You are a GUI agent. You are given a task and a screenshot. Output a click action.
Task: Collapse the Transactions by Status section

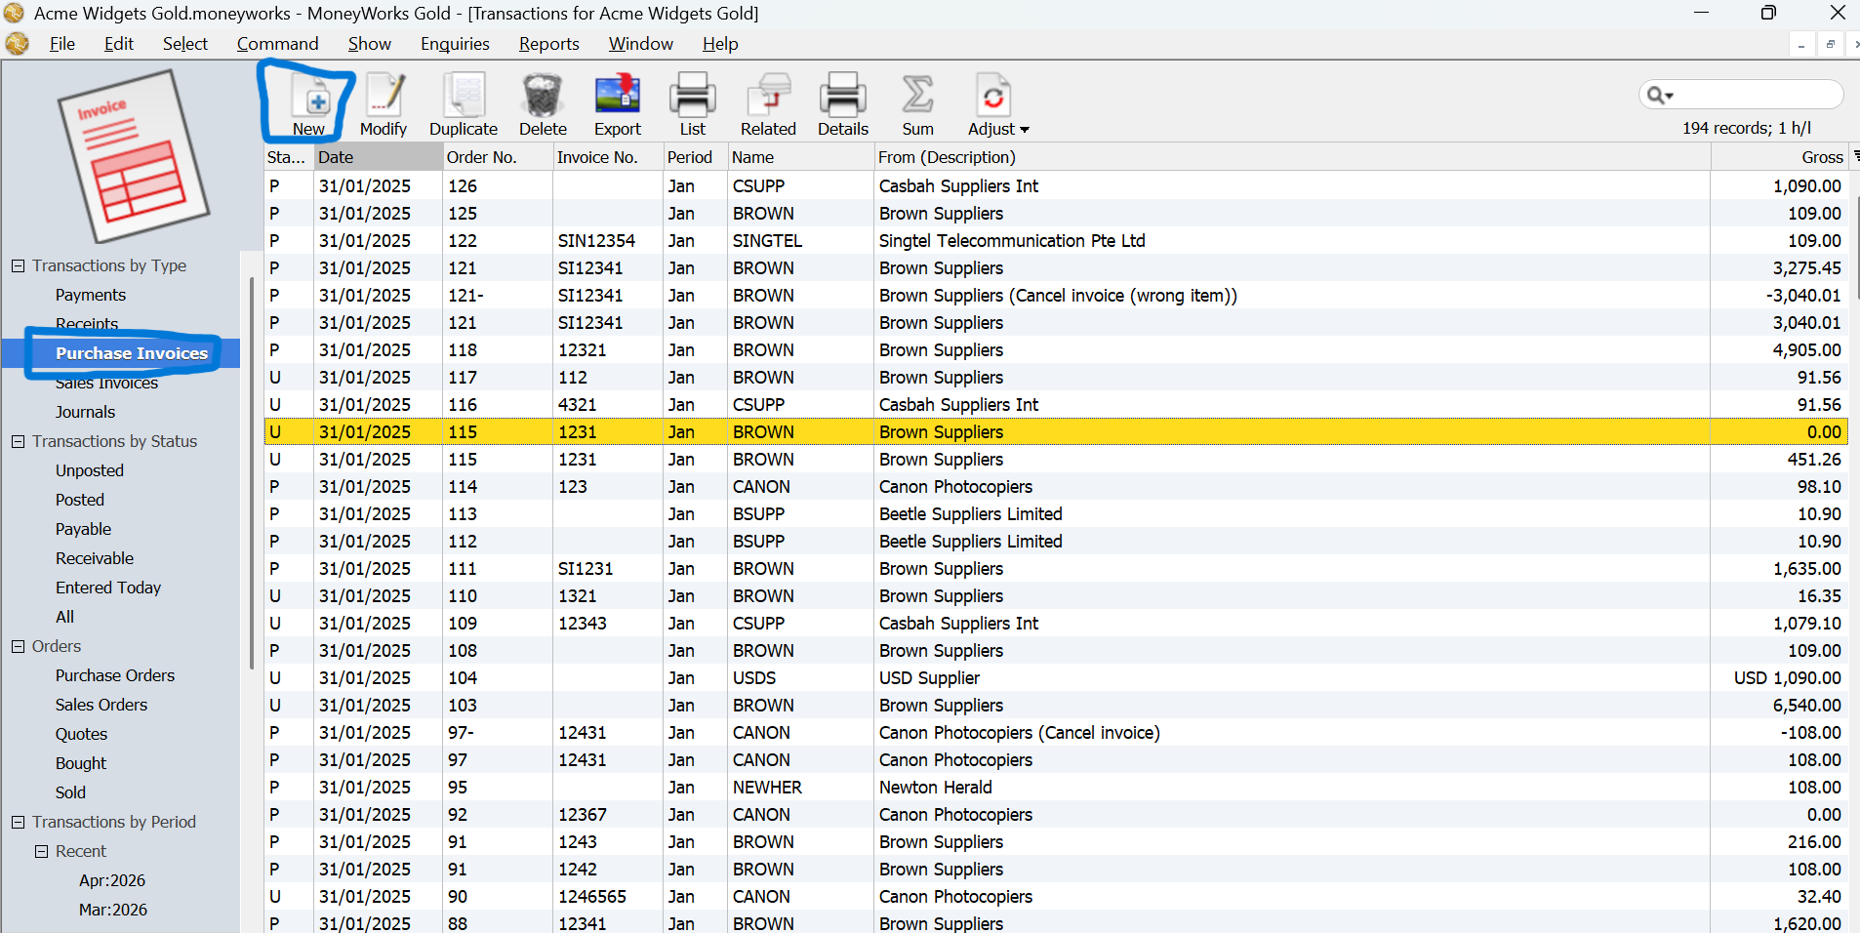(19, 441)
